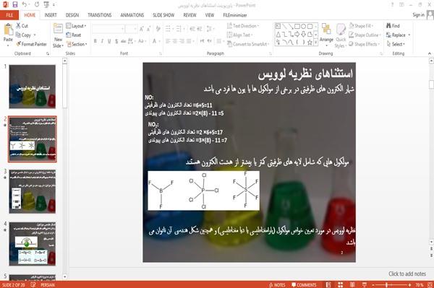Select slide 1 thumbnail
The height and width of the screenshot is (288, 434).
click(x=32, y=87)
